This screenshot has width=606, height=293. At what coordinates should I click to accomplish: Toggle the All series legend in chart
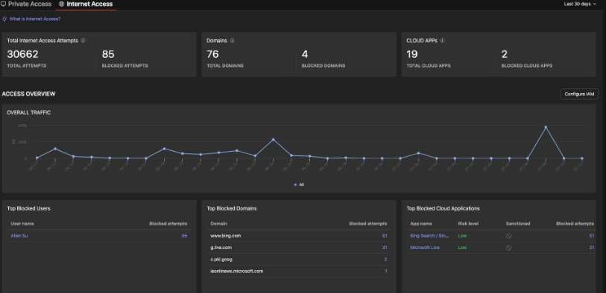pyautogui.click(x=299, y=184)
